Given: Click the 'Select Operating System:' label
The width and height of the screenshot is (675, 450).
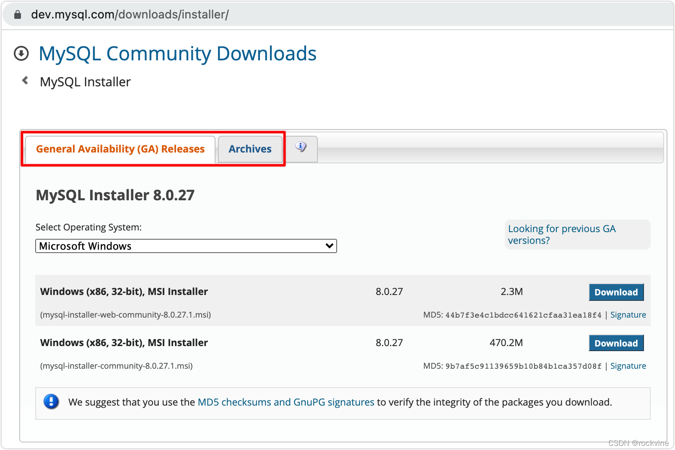Looking at the screenshot, I should pos(89,227).
